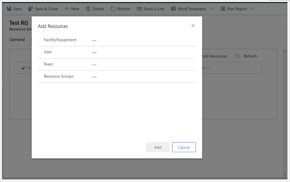Screen dimensions: 290x182
Task: Click the Facility/Equipment label
Action: [x=60, y=40]
